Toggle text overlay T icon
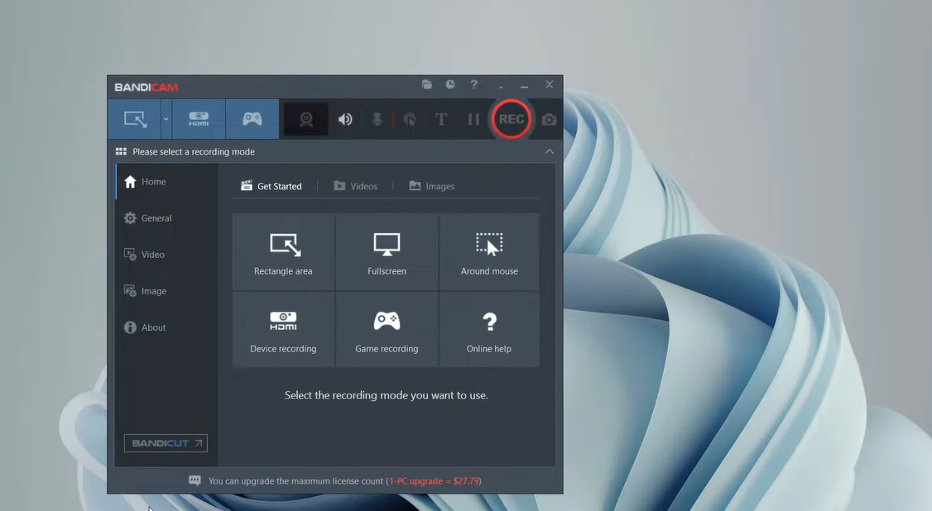 441,119
